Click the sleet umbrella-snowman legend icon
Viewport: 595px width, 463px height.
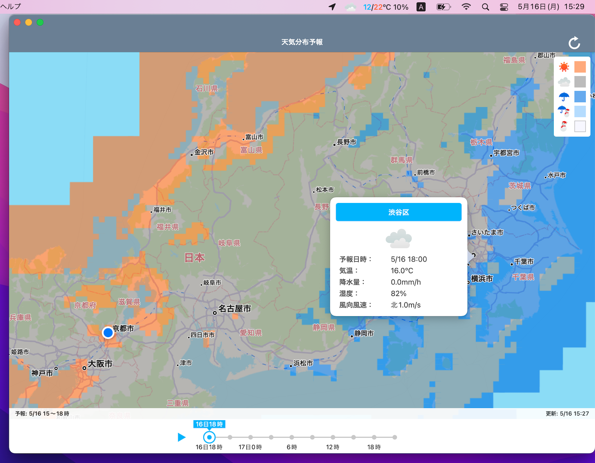pos(564,112)
